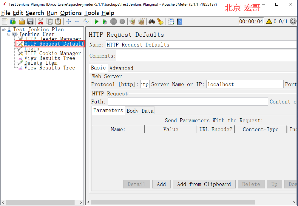Screen dimensions: 298x206
Task: Click the Name input field
Action: 202,45
